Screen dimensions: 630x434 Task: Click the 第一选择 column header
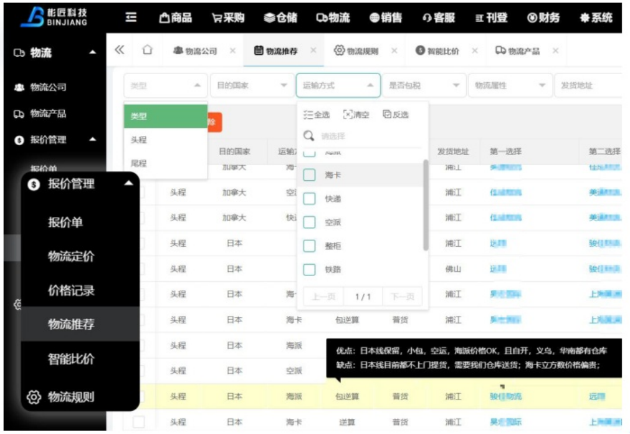505,152
